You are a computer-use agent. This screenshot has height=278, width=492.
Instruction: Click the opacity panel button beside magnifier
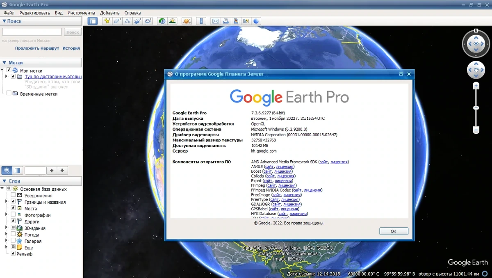[17, 170]
